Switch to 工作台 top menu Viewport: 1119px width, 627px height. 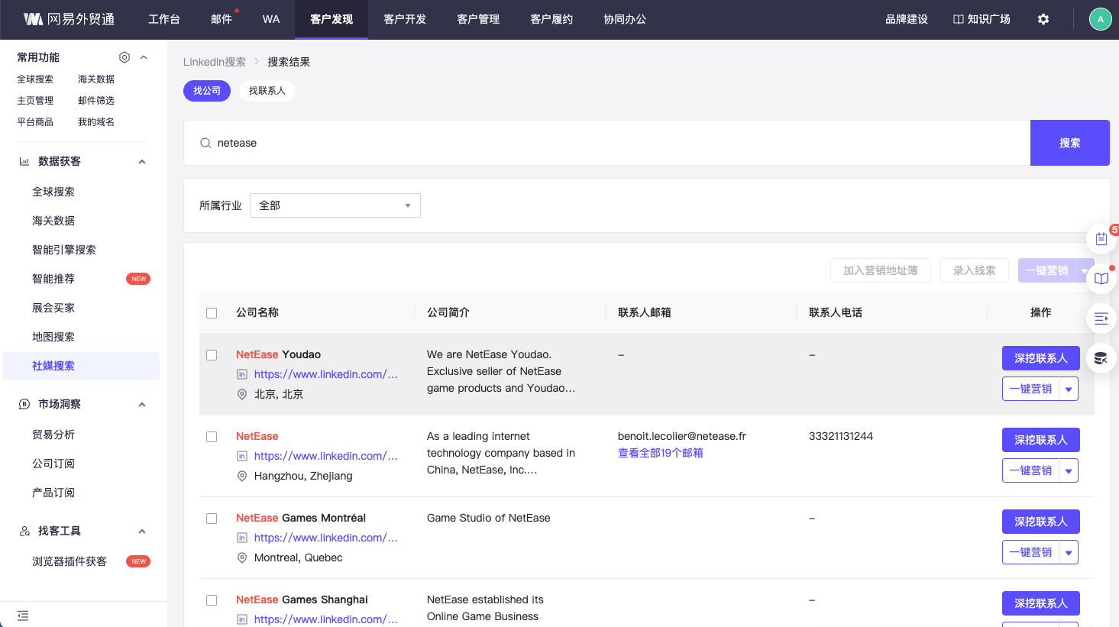coord(164,19)
